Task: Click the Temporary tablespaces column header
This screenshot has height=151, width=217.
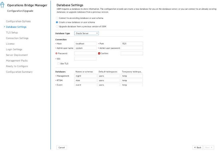Action: (x=132, y=72)
